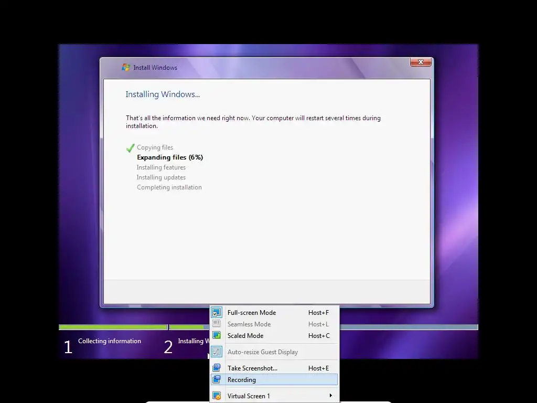537x403 pixels.
Task: Click the restart information paragraph text
Action: coord(253,122)
